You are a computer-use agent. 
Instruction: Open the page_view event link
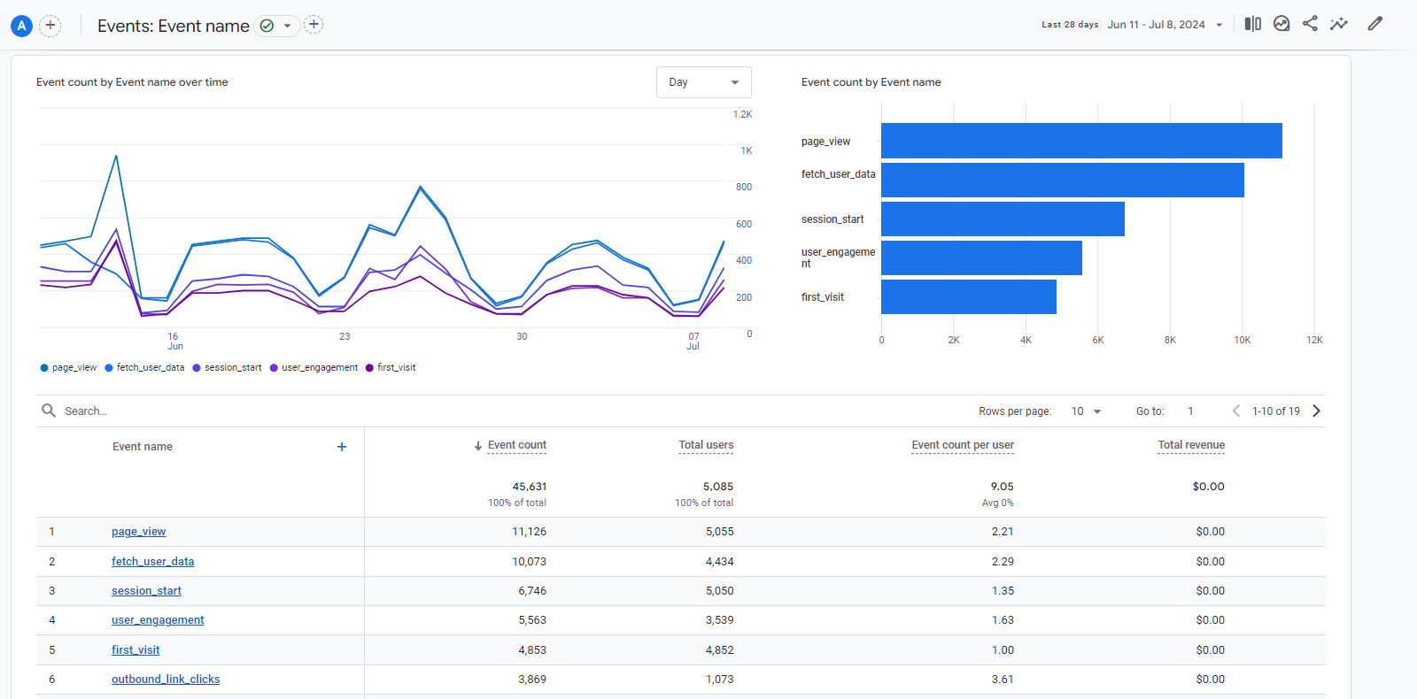coord(138,532)
